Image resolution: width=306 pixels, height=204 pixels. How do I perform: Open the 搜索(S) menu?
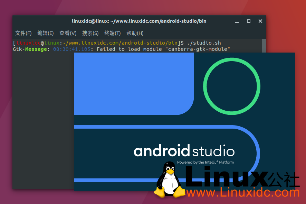pos(90,33)
